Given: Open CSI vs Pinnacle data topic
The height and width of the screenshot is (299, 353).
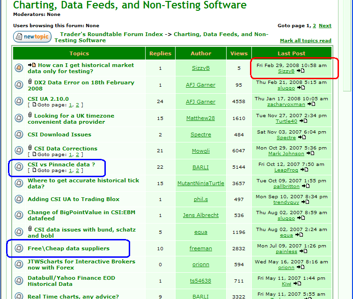Looking at the screenshot, I should [61, 164].
